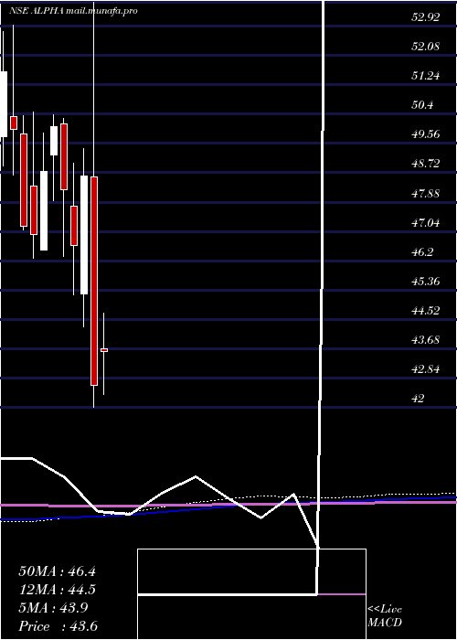Image resolution: width=457 pixels, height=640 pixels.
Task: Select the 49.56 price axis label
Action: click(x=426, y=134)
